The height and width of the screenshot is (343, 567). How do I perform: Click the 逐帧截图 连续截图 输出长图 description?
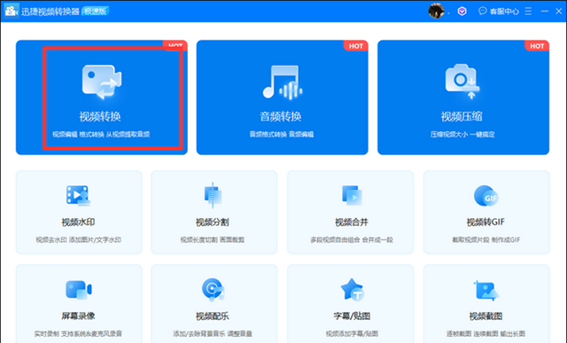pos(485,333)
